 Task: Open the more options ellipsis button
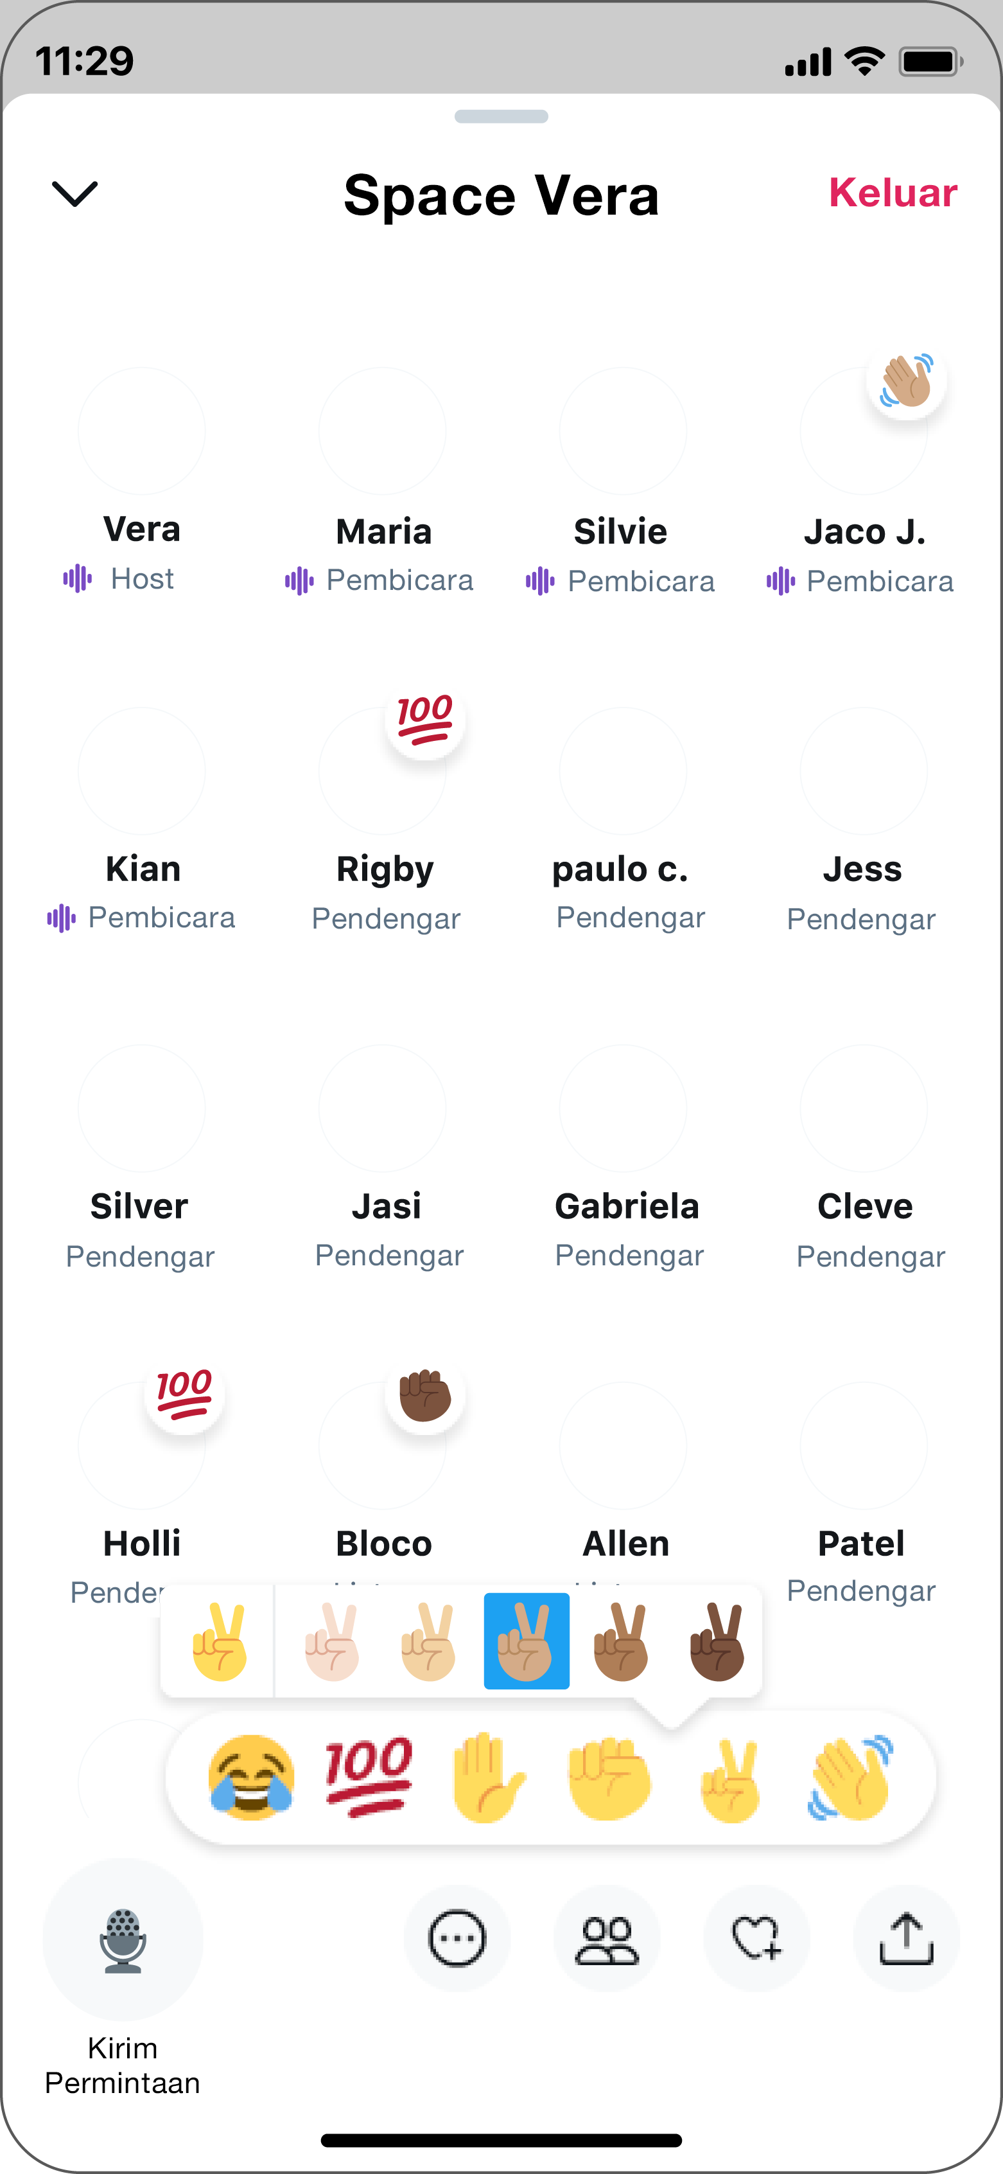[457, 1938]
